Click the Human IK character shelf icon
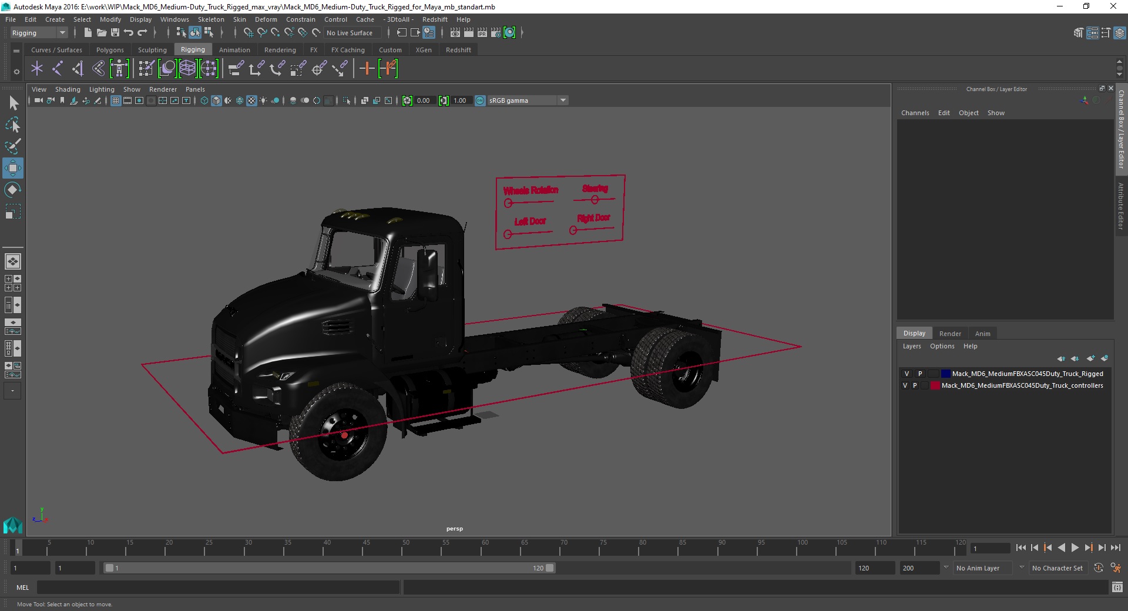 click(119, 69)
